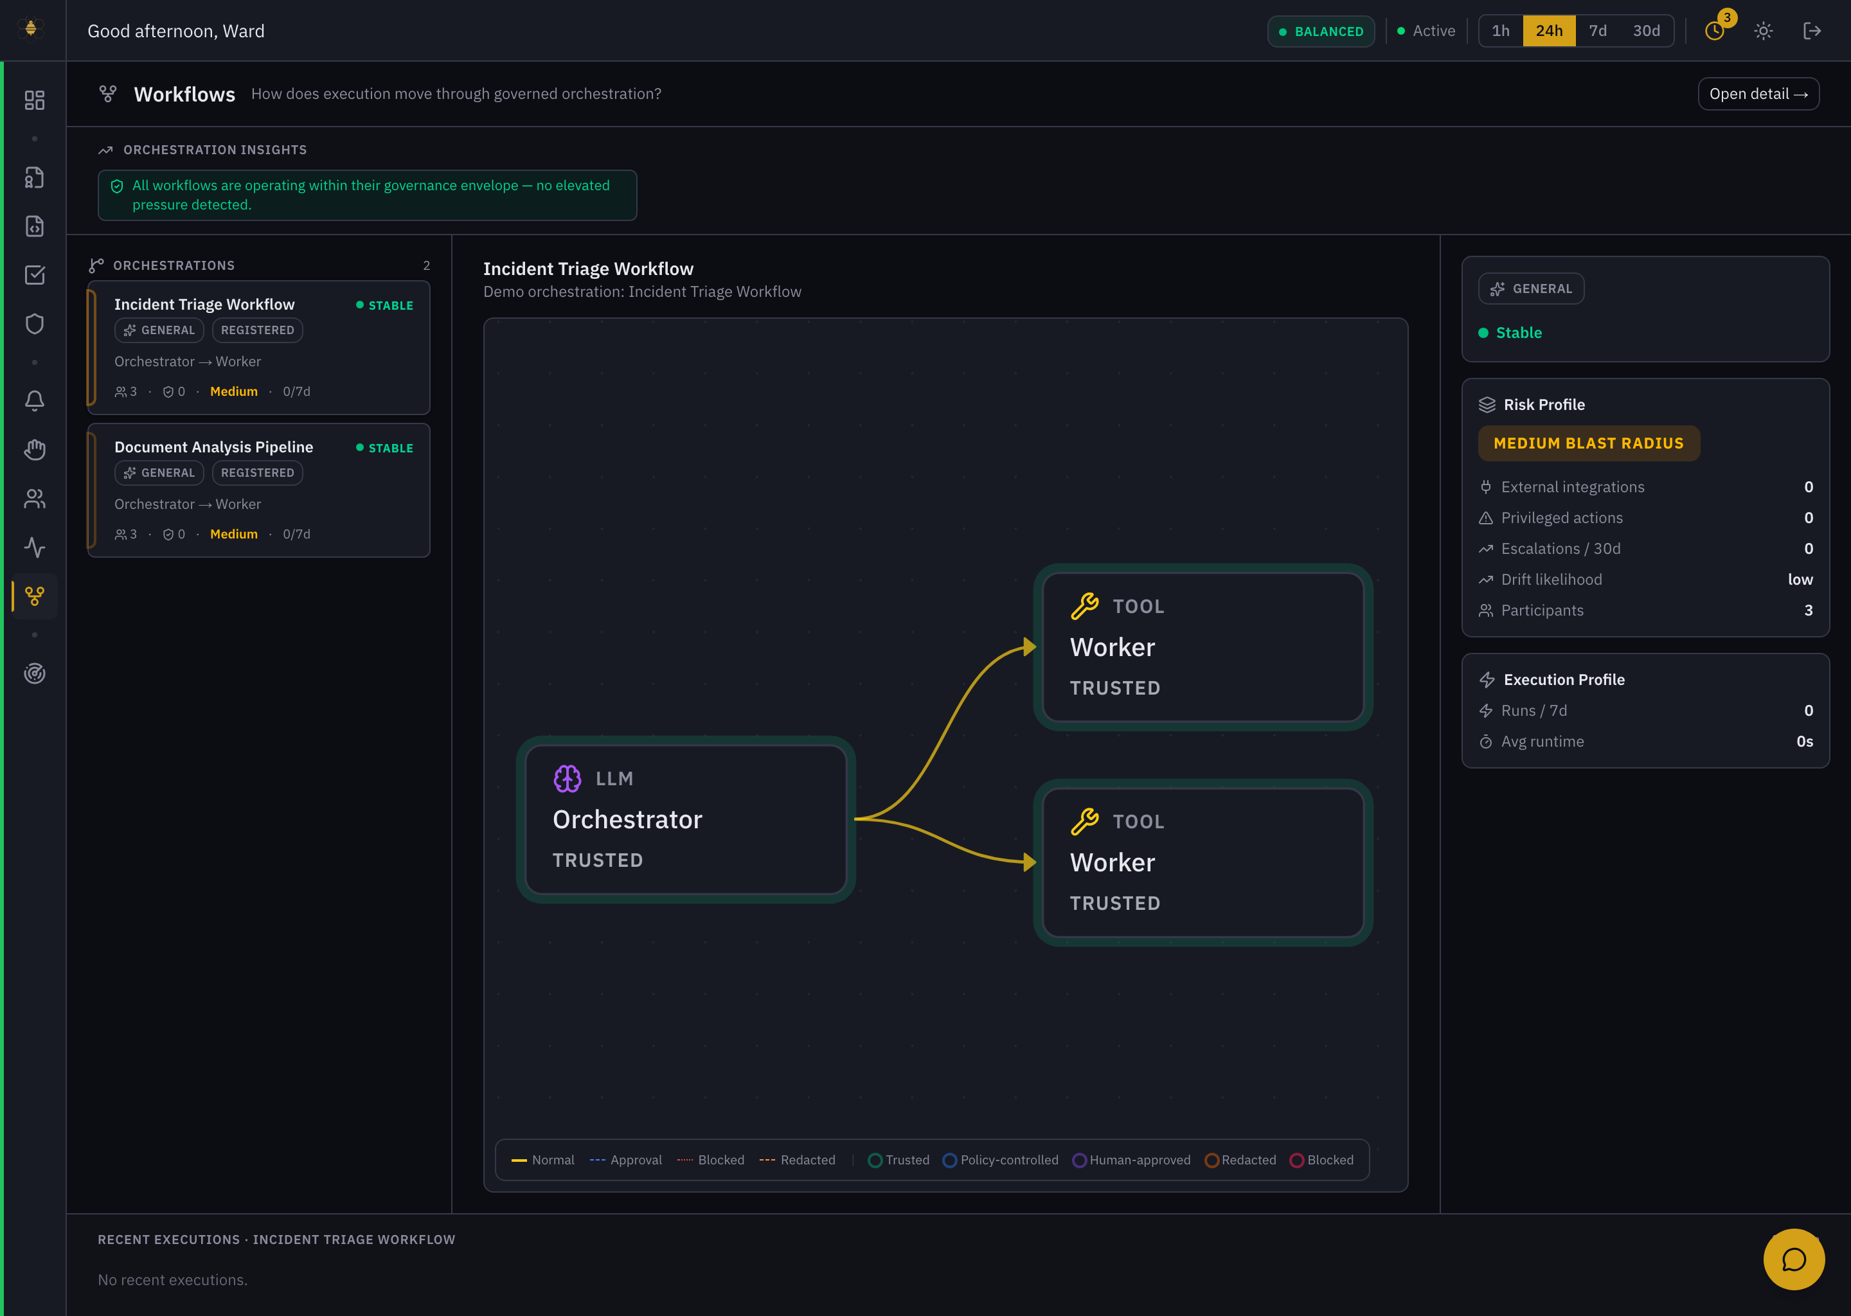The width and height of the screenshot is (1851, 1316).
Task: Click the Normal edge legend entry
Action: pyautogui.click(x=542, y=1160)
